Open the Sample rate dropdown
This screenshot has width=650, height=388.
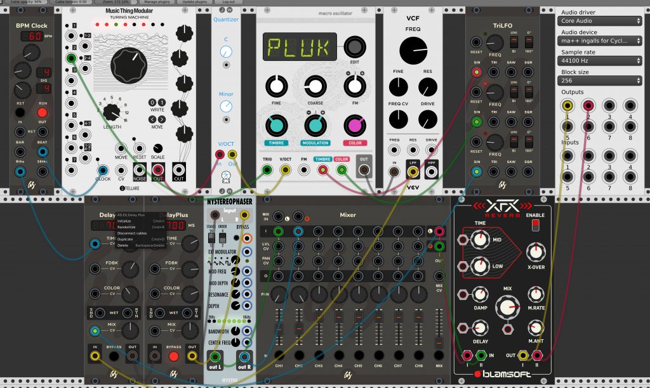pos(599,60)
